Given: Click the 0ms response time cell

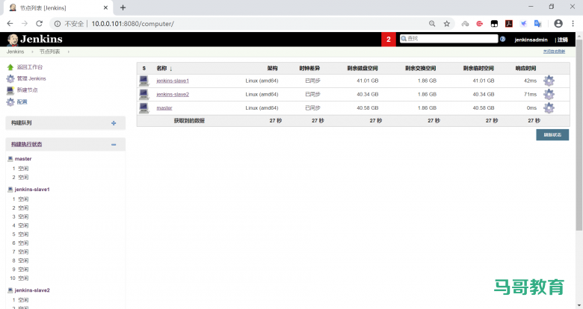Looking at the screenshot, I should pos(531,108).
